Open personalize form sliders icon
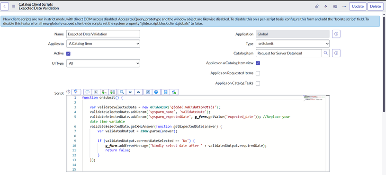Image resolution: width=386 pixels, height=175 pixels. [x=335, y=7]
